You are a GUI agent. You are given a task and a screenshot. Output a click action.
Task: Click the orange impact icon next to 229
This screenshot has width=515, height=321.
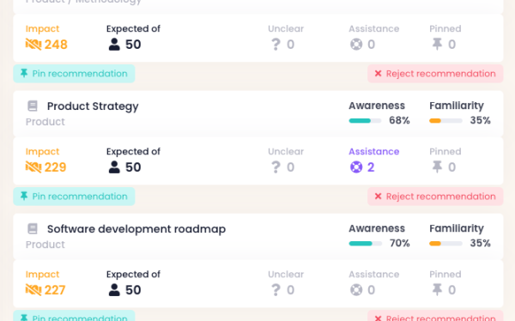(33, 167)
